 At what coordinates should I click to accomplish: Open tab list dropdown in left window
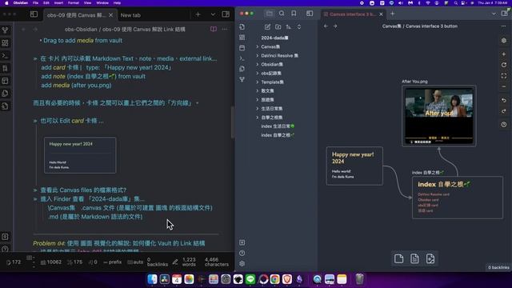[x=213, y=14]
